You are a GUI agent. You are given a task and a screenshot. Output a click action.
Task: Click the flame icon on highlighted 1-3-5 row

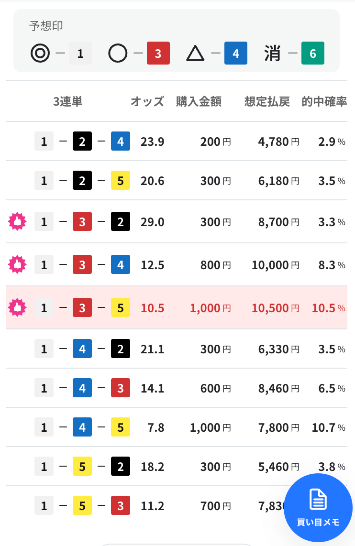[17, 307]
